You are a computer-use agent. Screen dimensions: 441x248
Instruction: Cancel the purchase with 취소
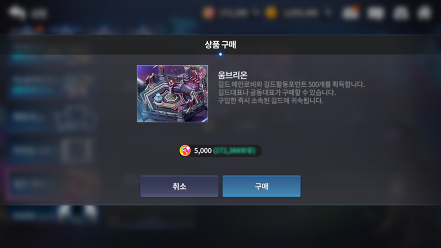pos(179,186)
